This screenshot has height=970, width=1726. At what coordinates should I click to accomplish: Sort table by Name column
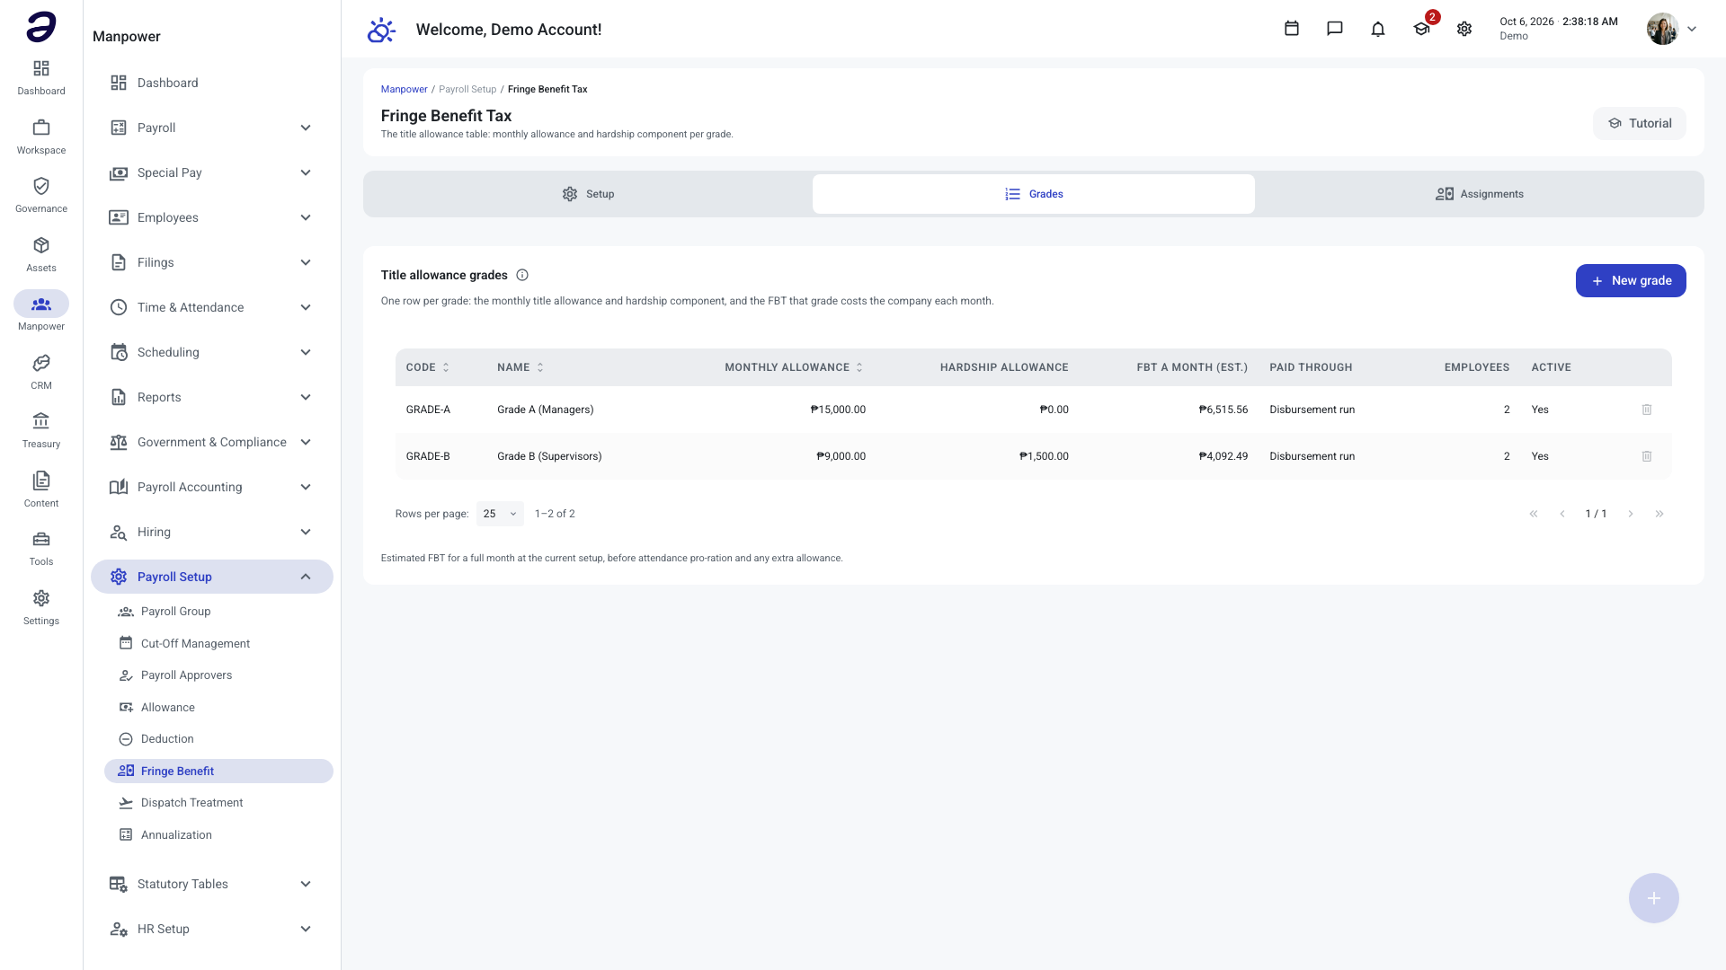click(520, 367)
